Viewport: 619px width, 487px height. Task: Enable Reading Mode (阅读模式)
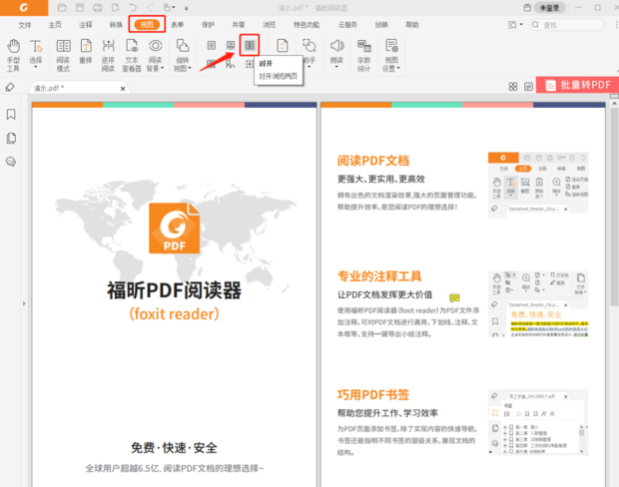pos(63,55)
